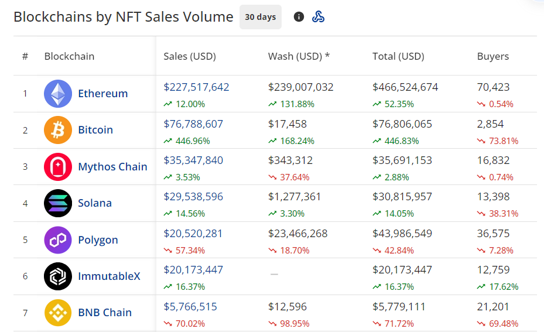Click the blue webhook icon in header
544x332 pixels.
coord(318,17)
